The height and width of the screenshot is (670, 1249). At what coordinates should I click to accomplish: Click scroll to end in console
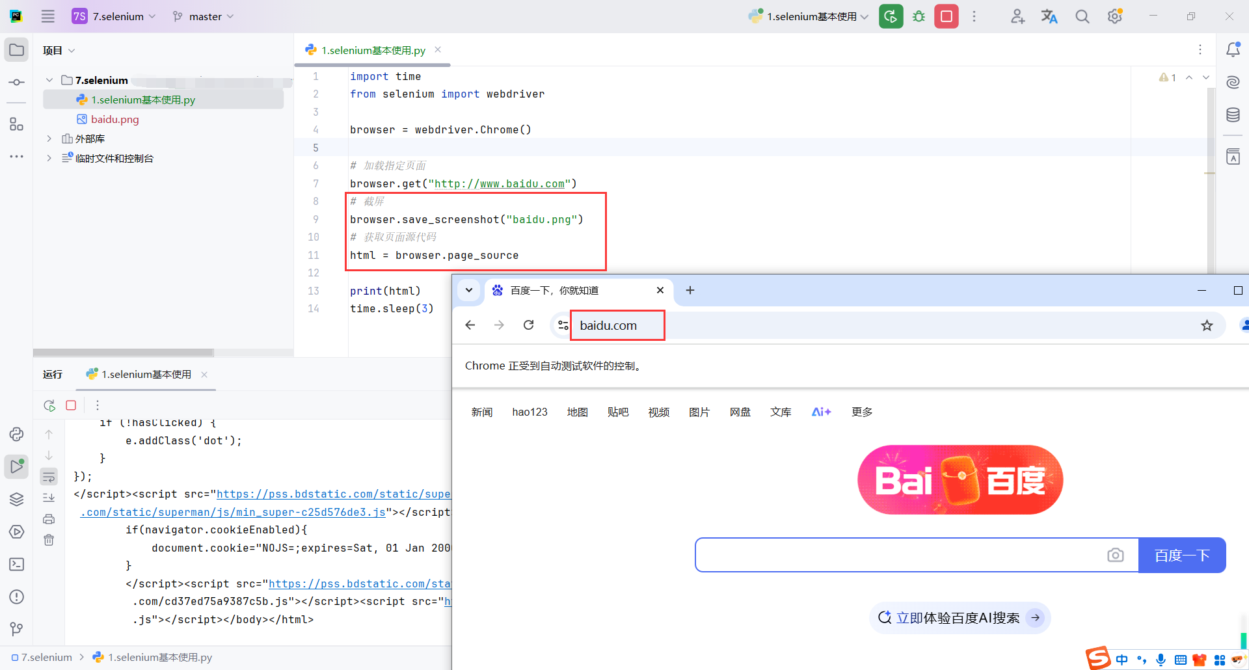coord(49,498)
